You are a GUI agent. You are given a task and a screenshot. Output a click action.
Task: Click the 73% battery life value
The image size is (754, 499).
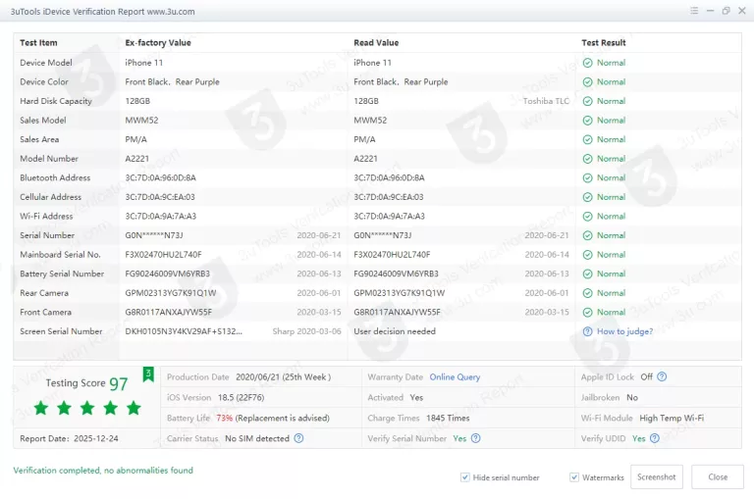[225, 418]
